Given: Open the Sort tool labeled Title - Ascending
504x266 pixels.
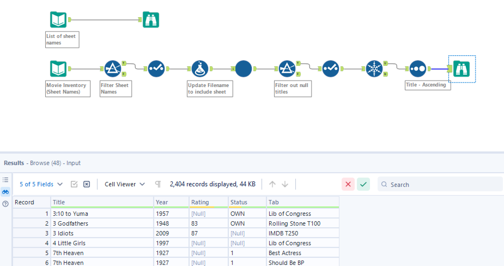Looking at the screenshot, I should (418, 68).
